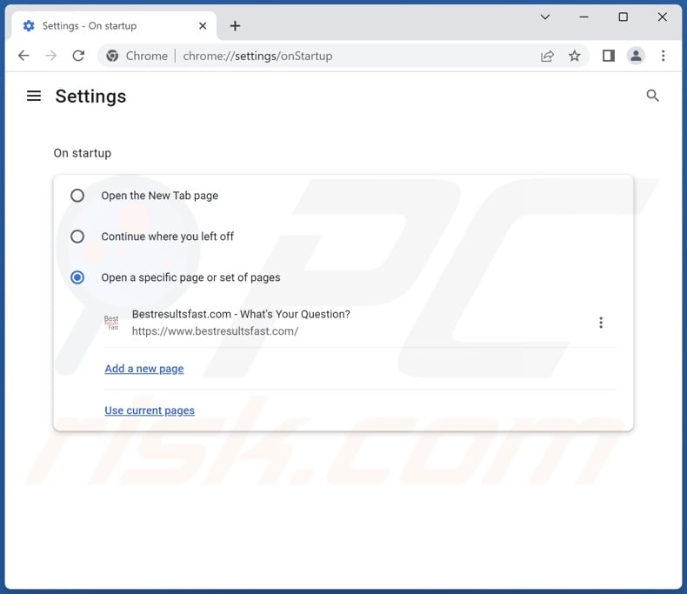This screenshot has width=687, height=594.
Task: Open more actions for Bestresultsfast.com entry
Action: [x=600, y=323]
